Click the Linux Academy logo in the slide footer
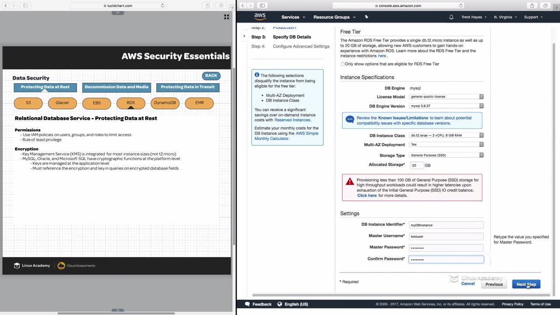Viewport: 560px width, 315px height. tap(32, 266)
